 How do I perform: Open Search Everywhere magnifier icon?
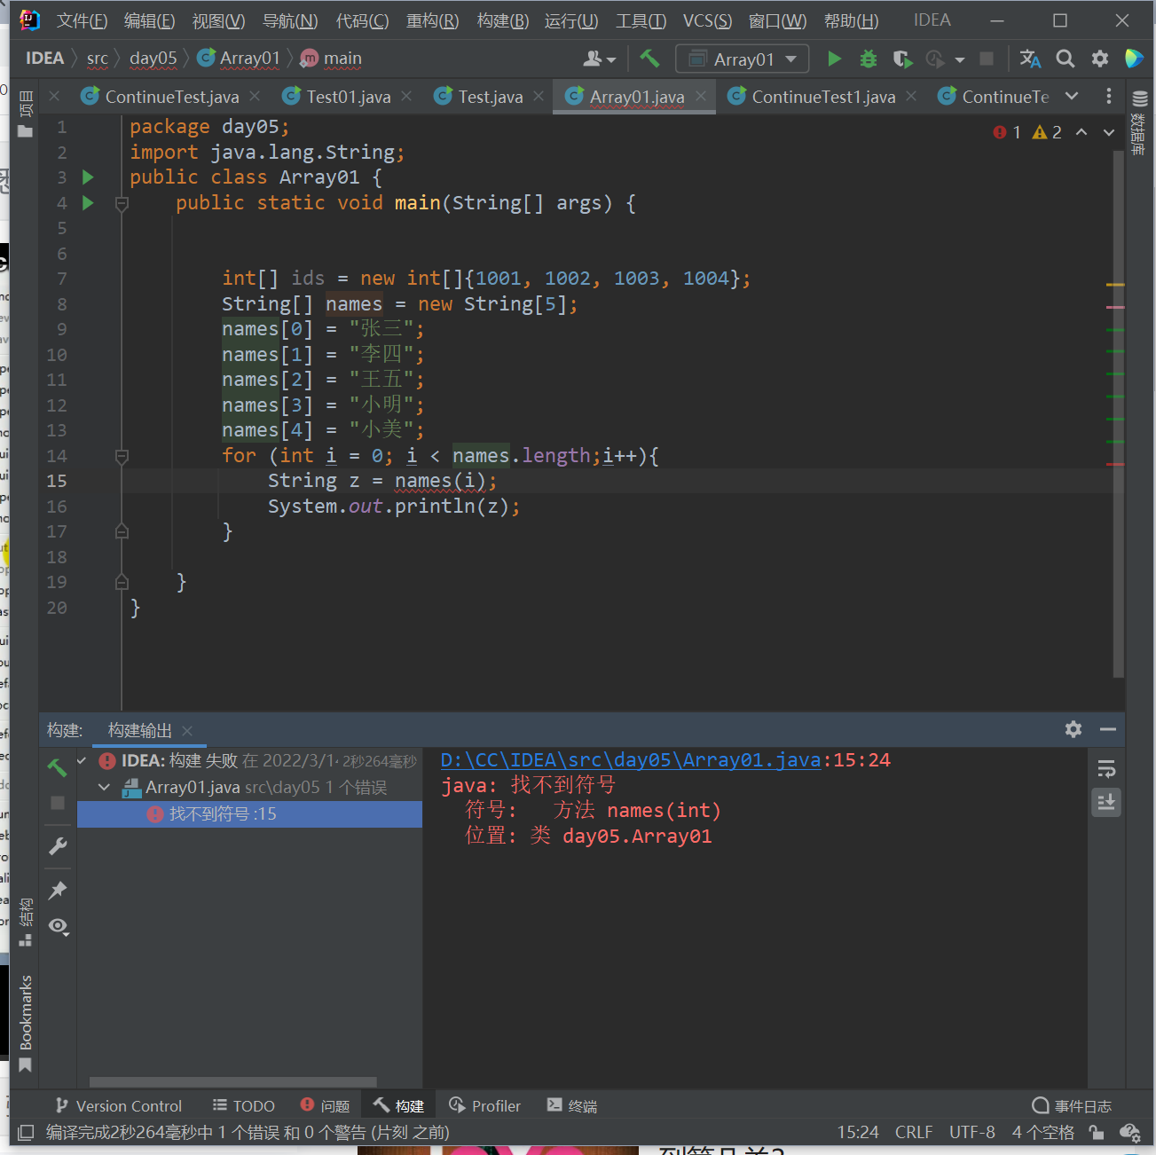tap(1065, 59)
